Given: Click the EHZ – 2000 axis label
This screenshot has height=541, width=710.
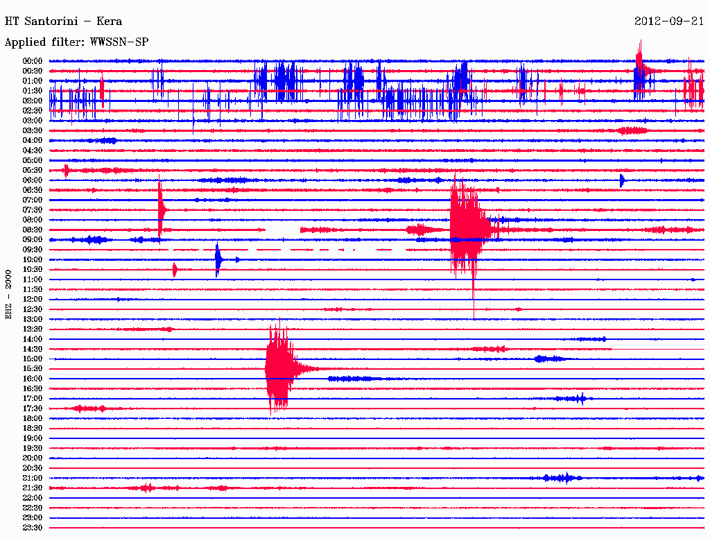Looking at the screenshot, I should [x=8, y=295].
